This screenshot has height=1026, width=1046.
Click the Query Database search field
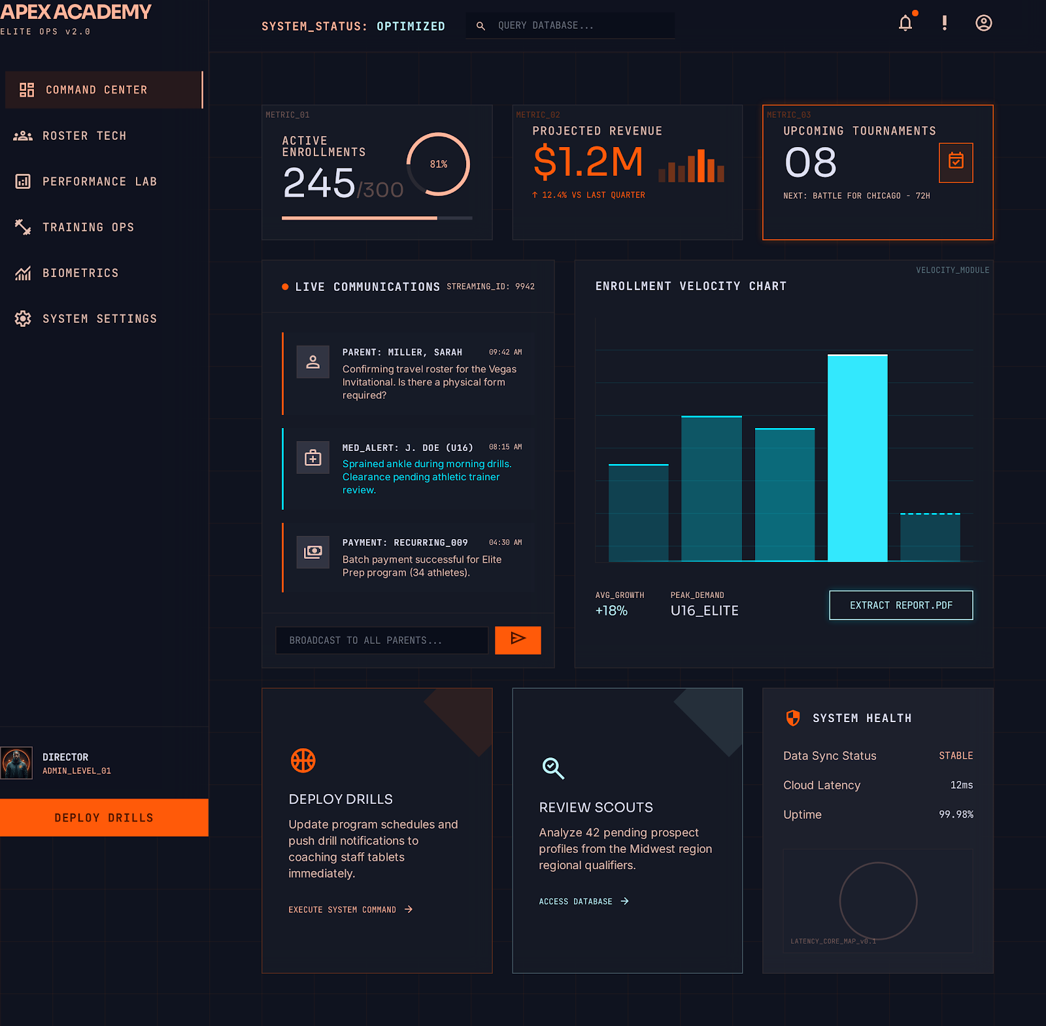pyautogui.click(x=570, y=25)
